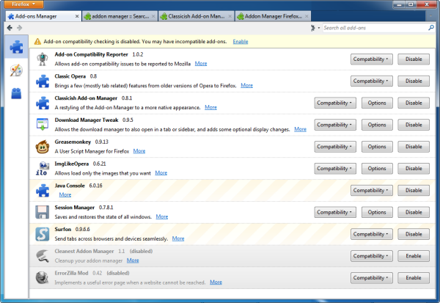The height and width of the screenshot is (303, 440).
Task: Open the tools gear menu near search
Action: pos(315,28)
